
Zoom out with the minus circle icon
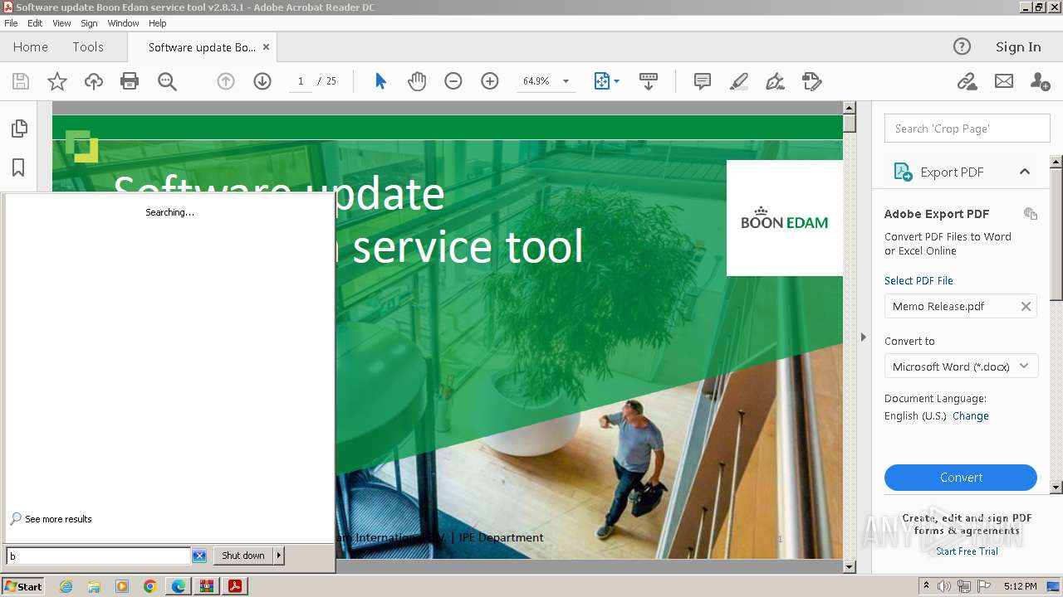(x=453, y=81)
